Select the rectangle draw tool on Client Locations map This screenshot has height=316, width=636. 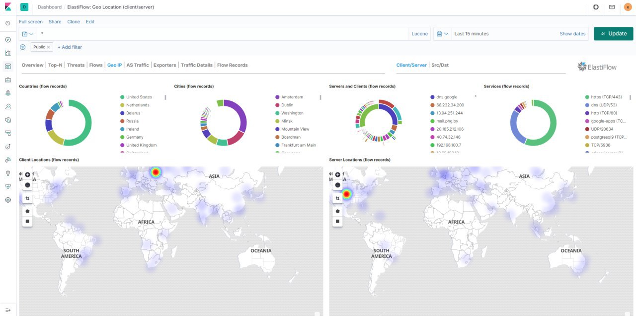click(27, 221)
